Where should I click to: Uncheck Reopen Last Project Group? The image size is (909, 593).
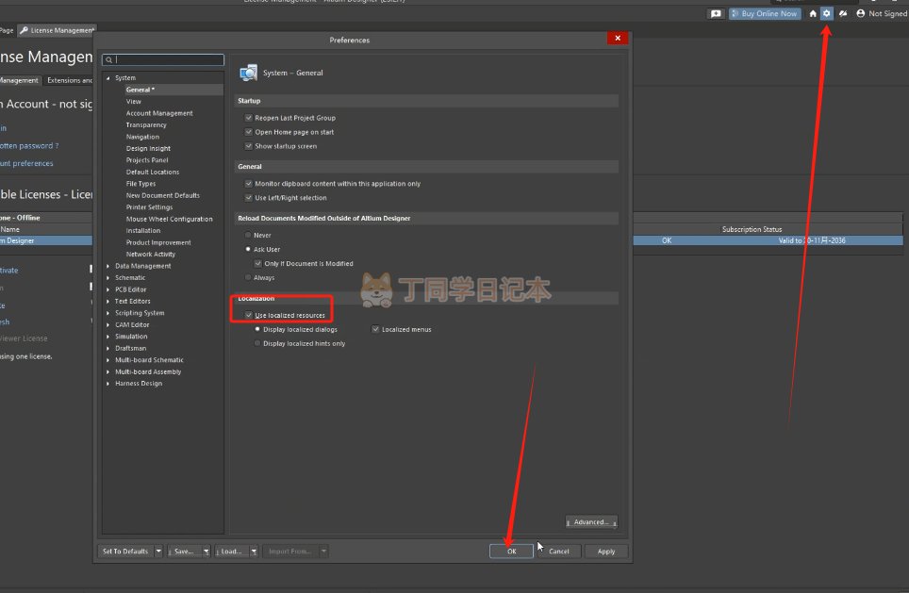click(249, 118)
